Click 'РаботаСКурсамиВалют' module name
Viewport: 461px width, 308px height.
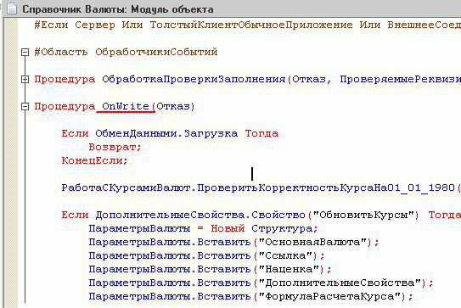pyautogui.click(x=126, y=188)
